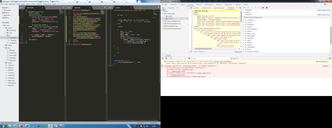Click the Tab Size: 4 status bar setting
The width and height of the screenshot is (332, 128).
pos(140,123)
